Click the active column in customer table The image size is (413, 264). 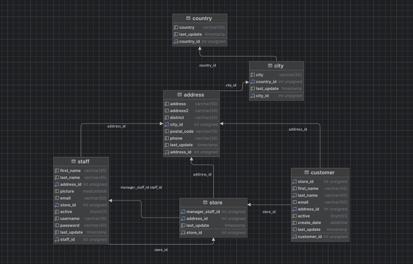click(320, 216)
